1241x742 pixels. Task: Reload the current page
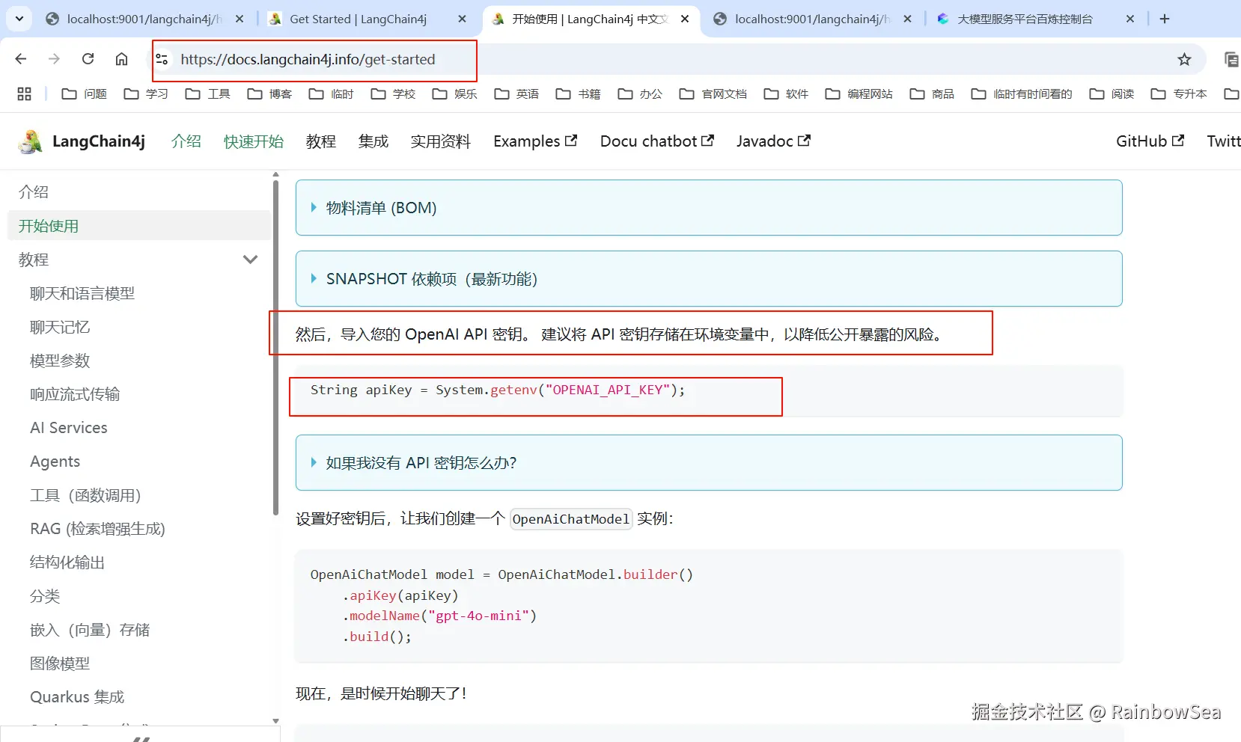coord(88,59)
